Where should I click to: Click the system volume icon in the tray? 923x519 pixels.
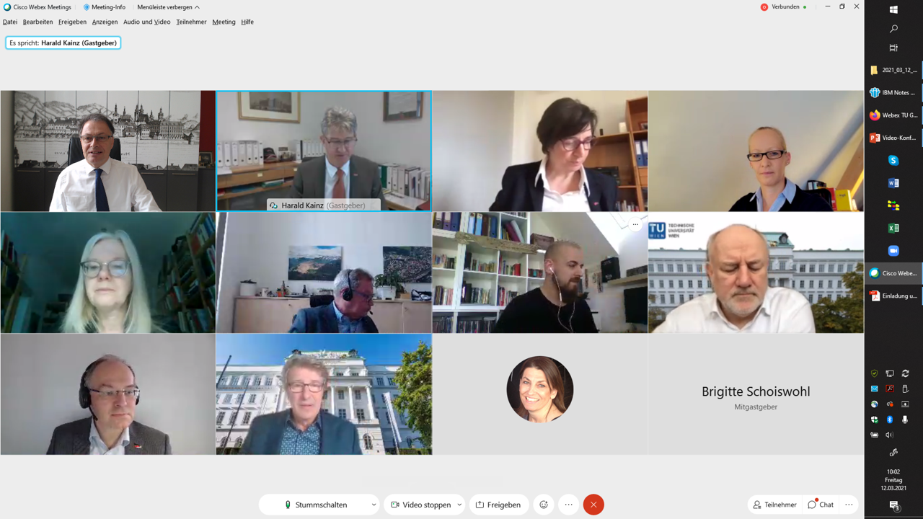click(x=890, y=435)
